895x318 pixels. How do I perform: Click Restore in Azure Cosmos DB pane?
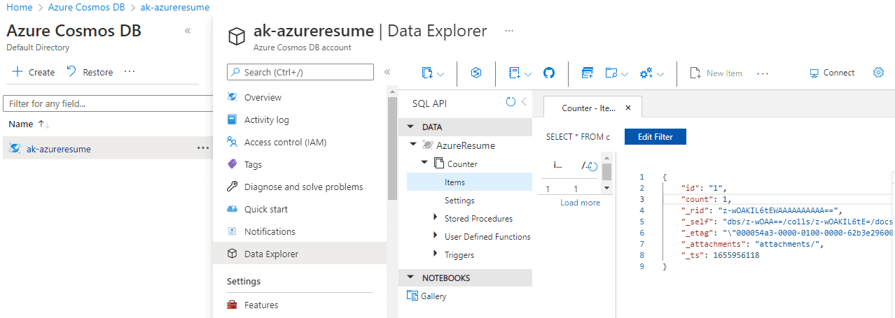[x=90, y=72]
